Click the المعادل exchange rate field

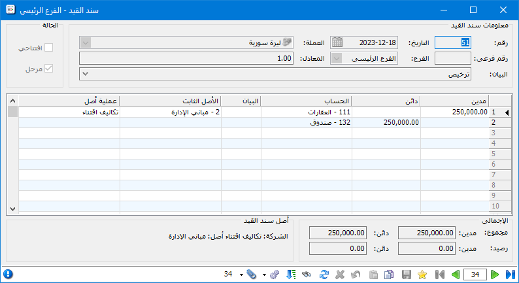(x=186, y=59)
